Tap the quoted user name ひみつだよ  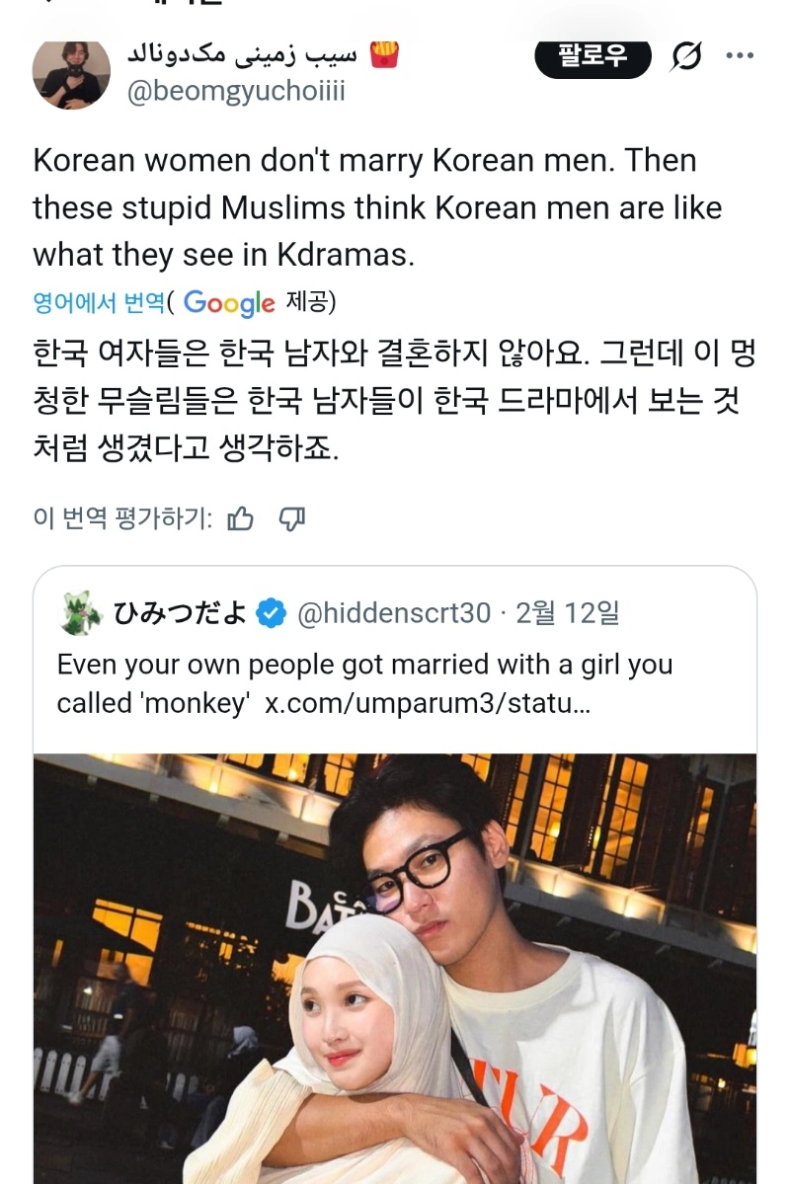pyautogui.click(x=180, y=614)
